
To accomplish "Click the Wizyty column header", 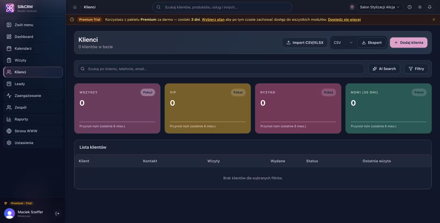I will click(213, 161).
